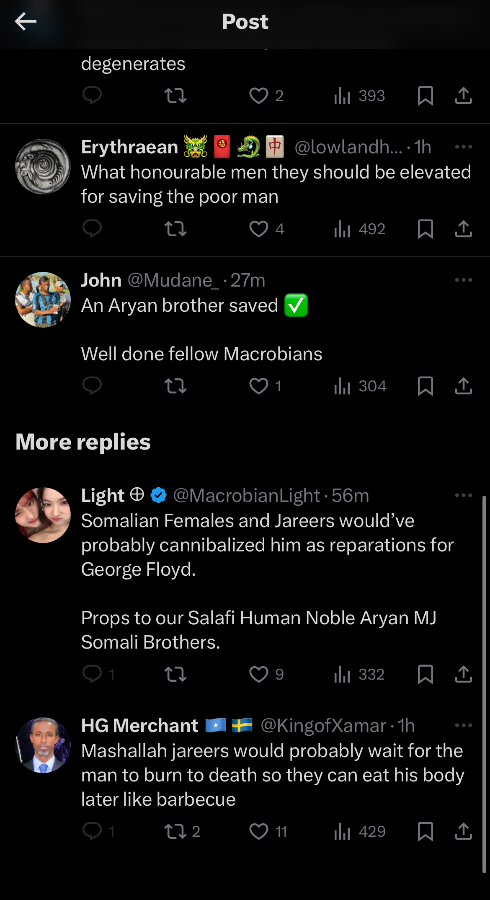Open Erythraean's coin profile picture

43,166
